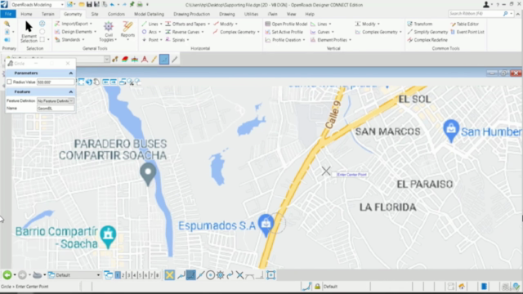Viewport: 523px width, 294px height.
Task: Click the Print icon in quick access toolbar
Action: (x=140, y=4)
